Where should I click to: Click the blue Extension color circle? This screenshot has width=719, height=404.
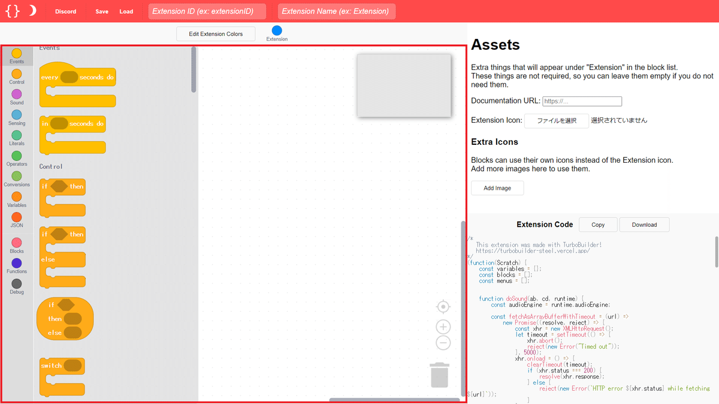pos(277,30)
